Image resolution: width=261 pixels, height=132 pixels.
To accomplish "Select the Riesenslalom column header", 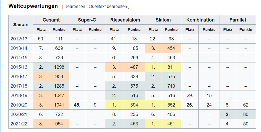I will pyautogui.click(x=125, y=20).
